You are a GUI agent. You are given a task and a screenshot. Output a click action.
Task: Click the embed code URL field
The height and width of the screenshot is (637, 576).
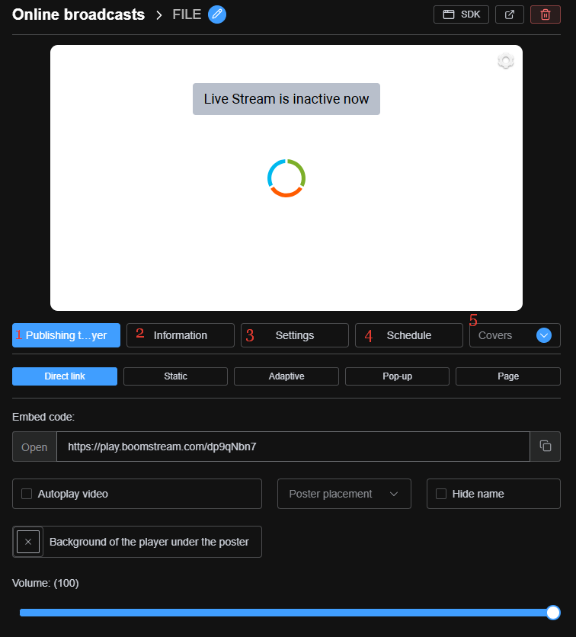click(x=293, y=447)
